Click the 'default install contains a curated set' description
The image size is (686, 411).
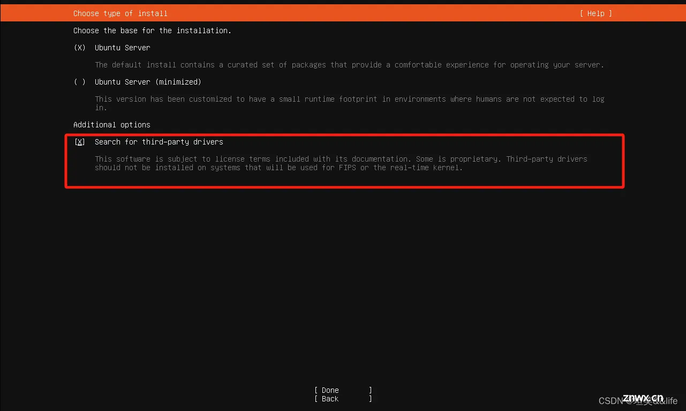[350, 65]
